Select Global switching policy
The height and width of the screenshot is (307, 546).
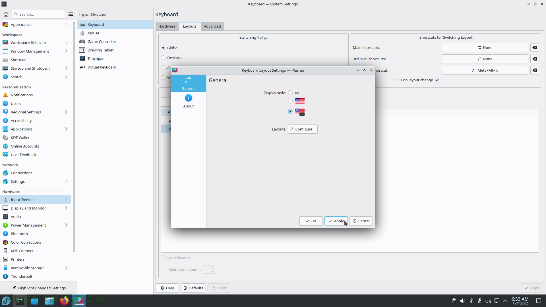click(163, 48)
